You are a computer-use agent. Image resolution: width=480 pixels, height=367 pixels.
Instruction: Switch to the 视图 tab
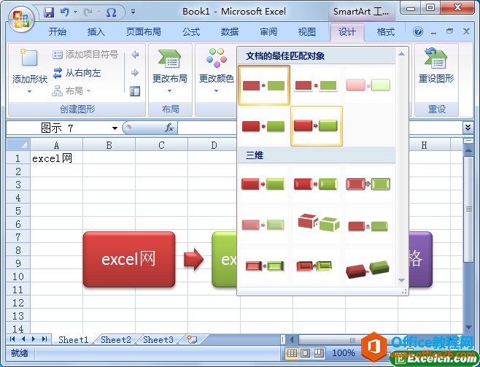pos(306,32)
